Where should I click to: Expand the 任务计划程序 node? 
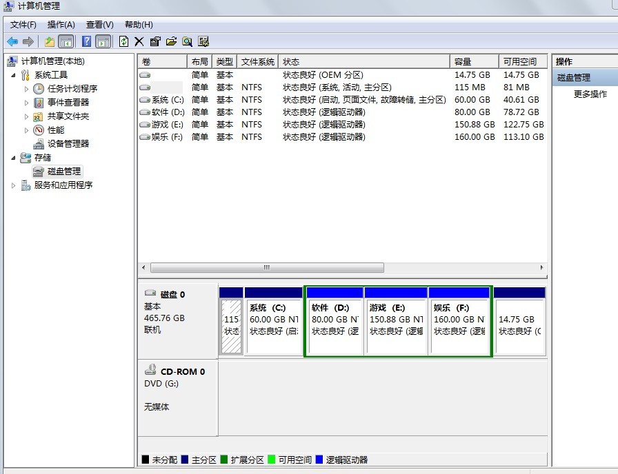[26, 89]
